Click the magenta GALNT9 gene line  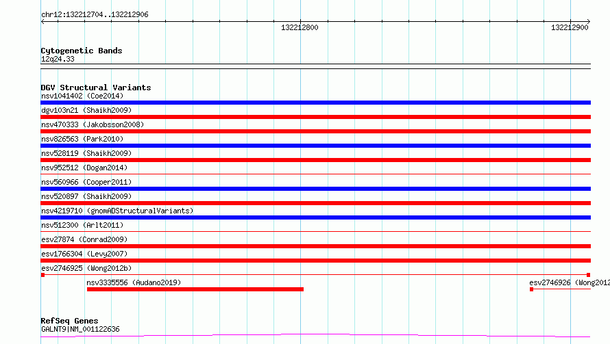click(x=315, y=335)
